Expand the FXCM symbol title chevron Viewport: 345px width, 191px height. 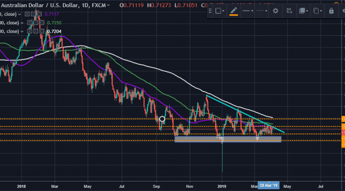[x=108, y=5]
